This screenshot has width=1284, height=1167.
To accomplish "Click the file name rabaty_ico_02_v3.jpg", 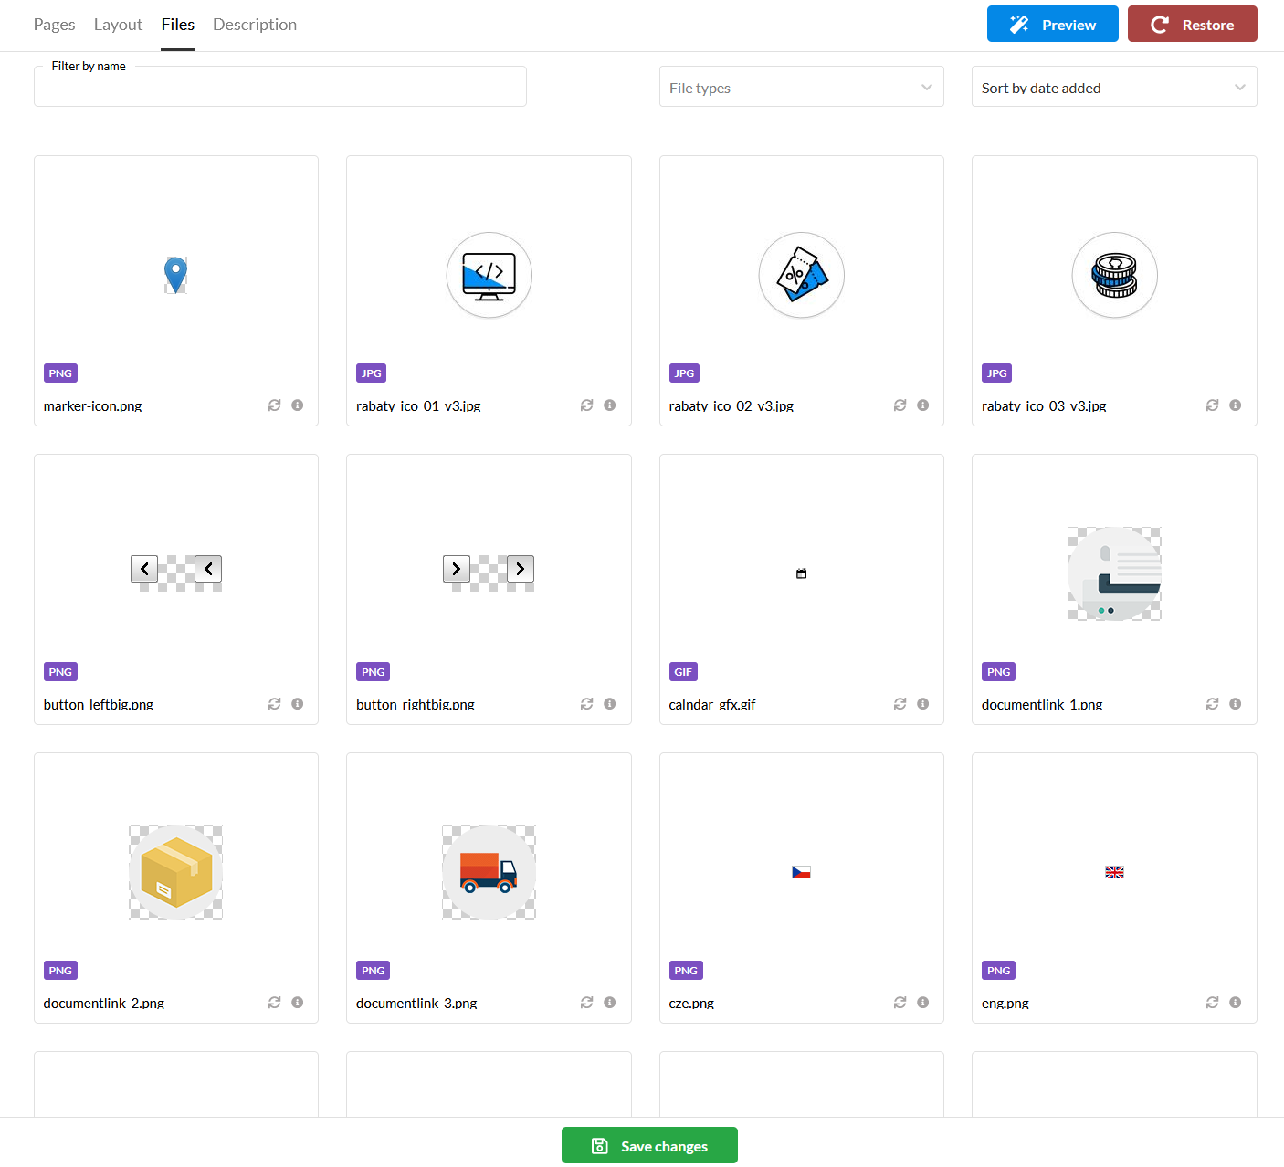I will (731, 405).
